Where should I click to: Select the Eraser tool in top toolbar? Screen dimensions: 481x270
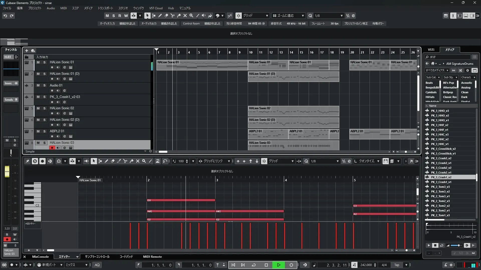(x=166, y=16)
